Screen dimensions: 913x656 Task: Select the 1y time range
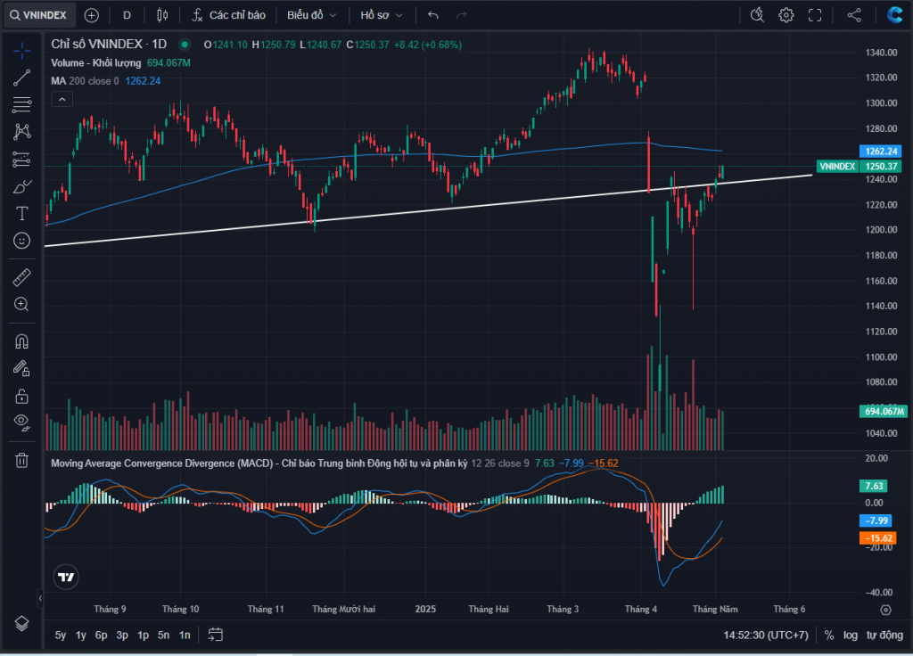click(81, 635)
